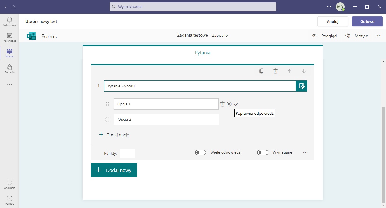Open Kalendarz from the sidebar
The image size is (386, 208).
[x=10, y=37]
